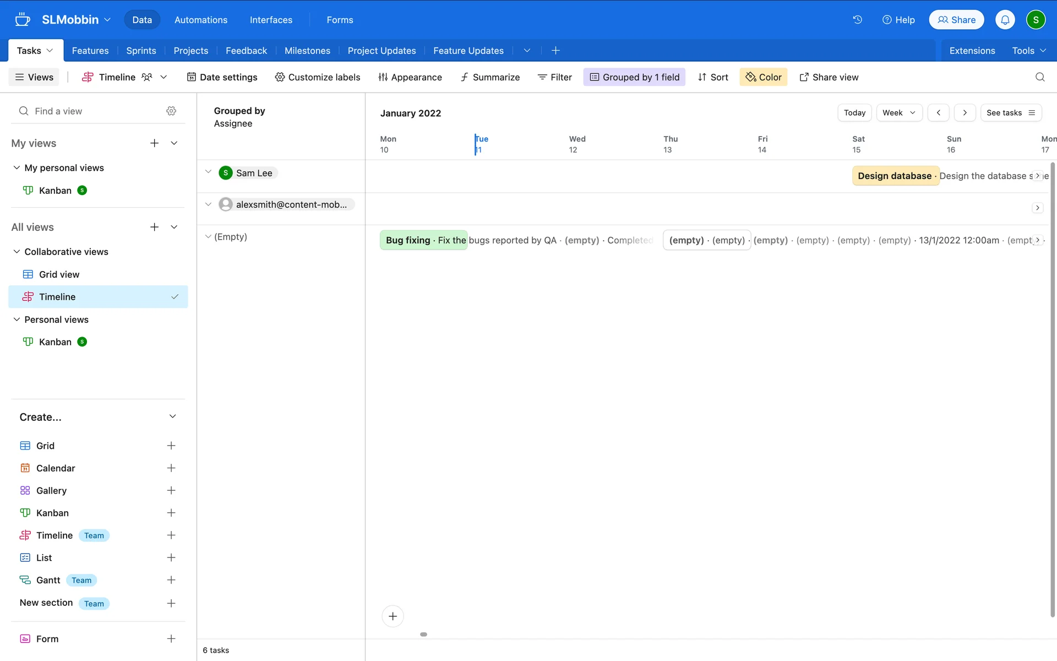Open view settings gear beside Find a view
1057x661 pixels.
(x=171, y=111)
